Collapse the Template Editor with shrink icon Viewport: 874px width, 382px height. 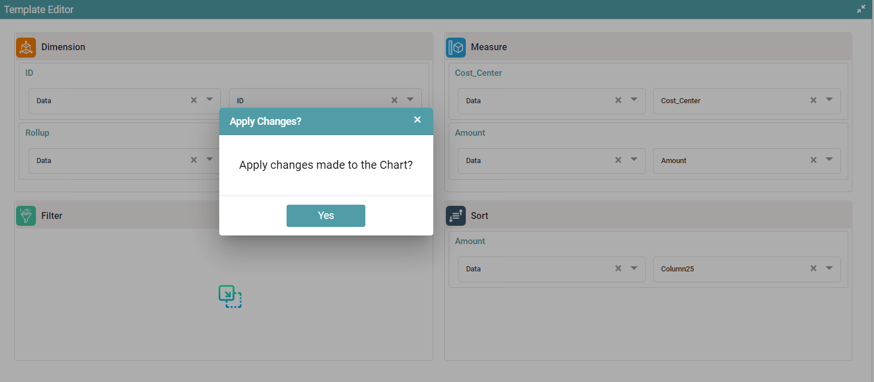pos(861,9)
